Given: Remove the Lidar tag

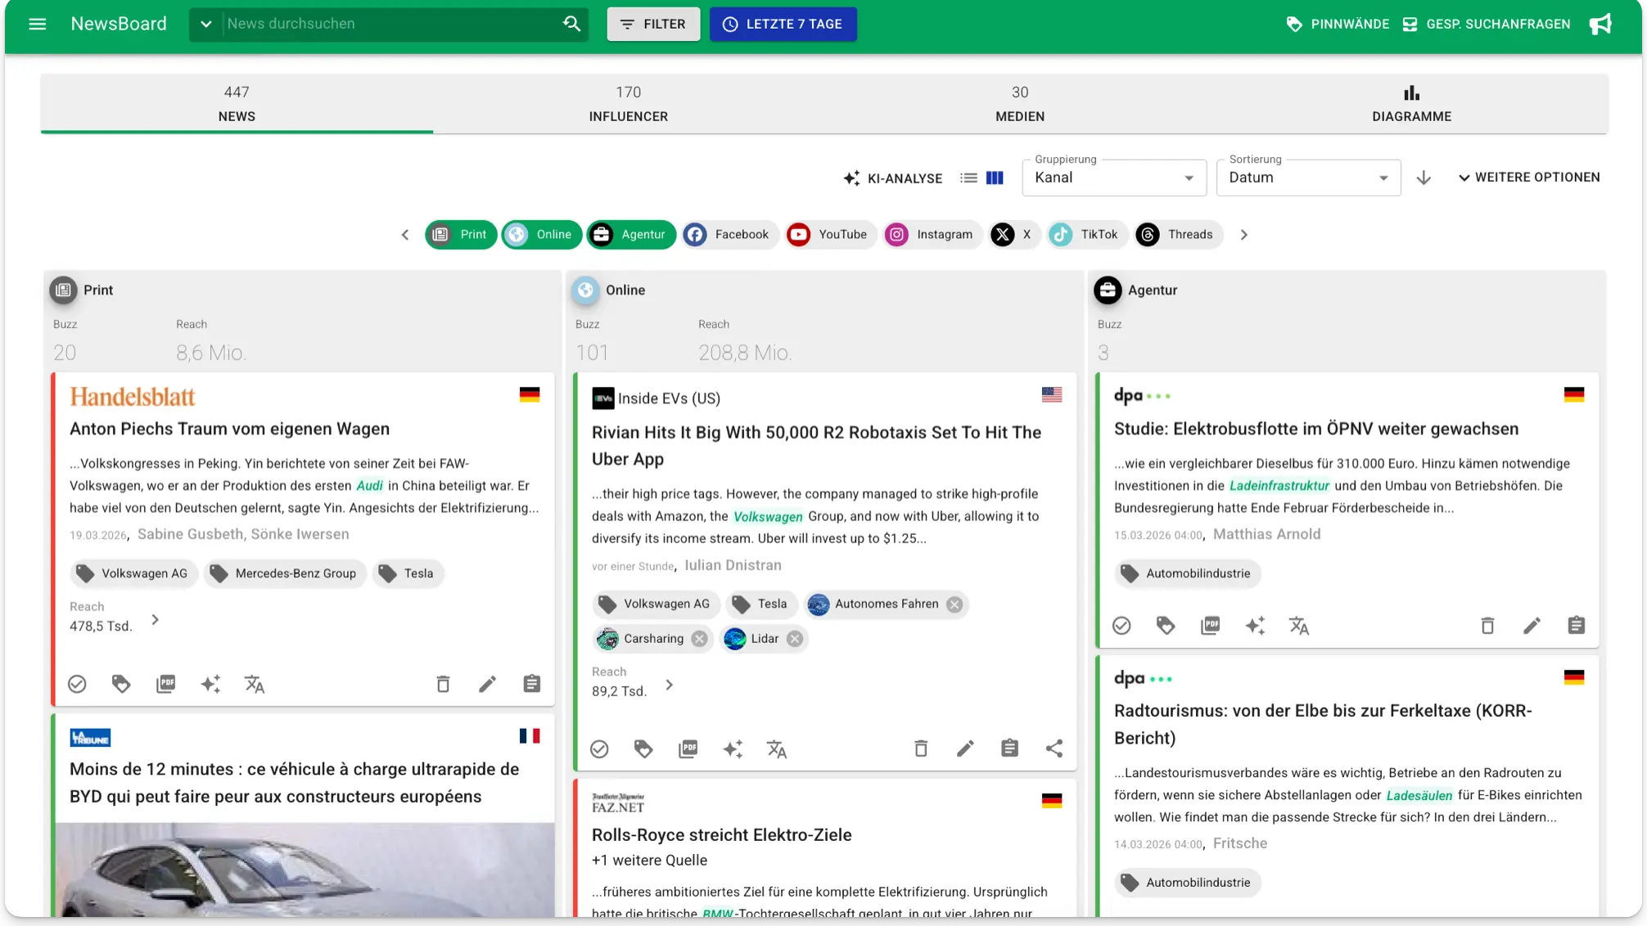Looking at the screenshot, I should click(795, 639).
